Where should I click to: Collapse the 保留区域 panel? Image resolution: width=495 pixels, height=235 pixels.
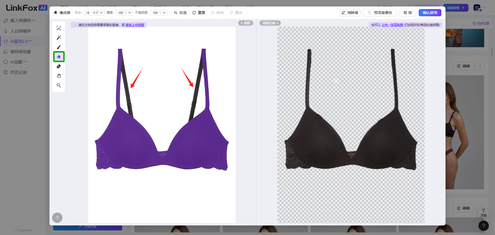pos(270,23)
